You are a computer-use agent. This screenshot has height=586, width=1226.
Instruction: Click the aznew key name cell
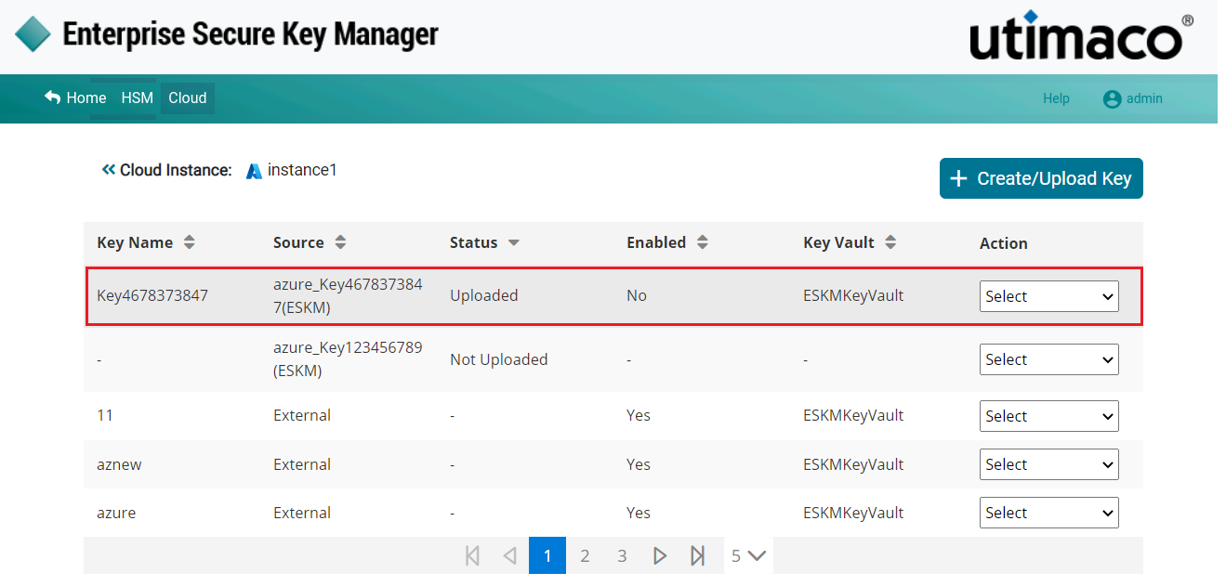(119, 464)
